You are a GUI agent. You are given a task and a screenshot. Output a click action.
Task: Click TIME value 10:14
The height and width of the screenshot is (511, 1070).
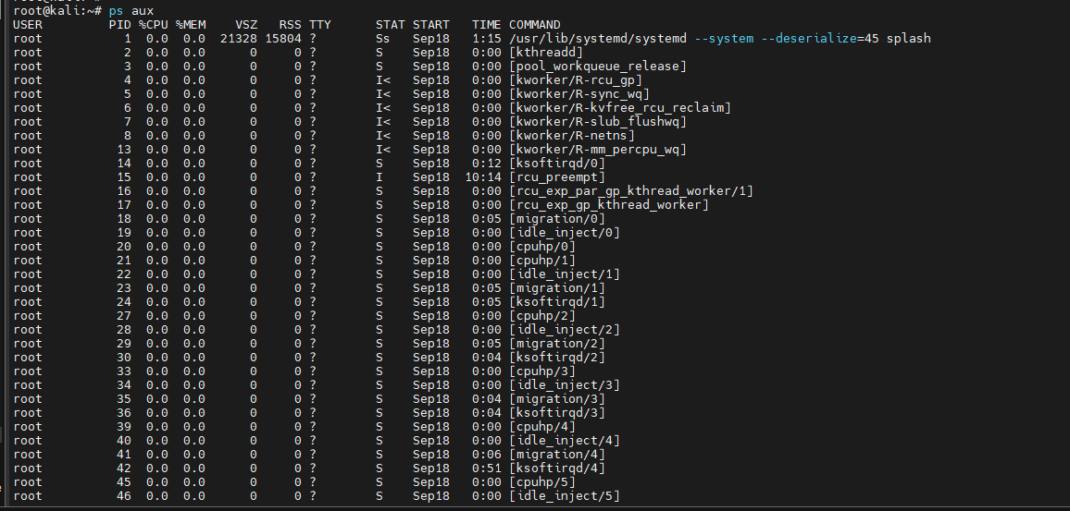coord(483,177)
